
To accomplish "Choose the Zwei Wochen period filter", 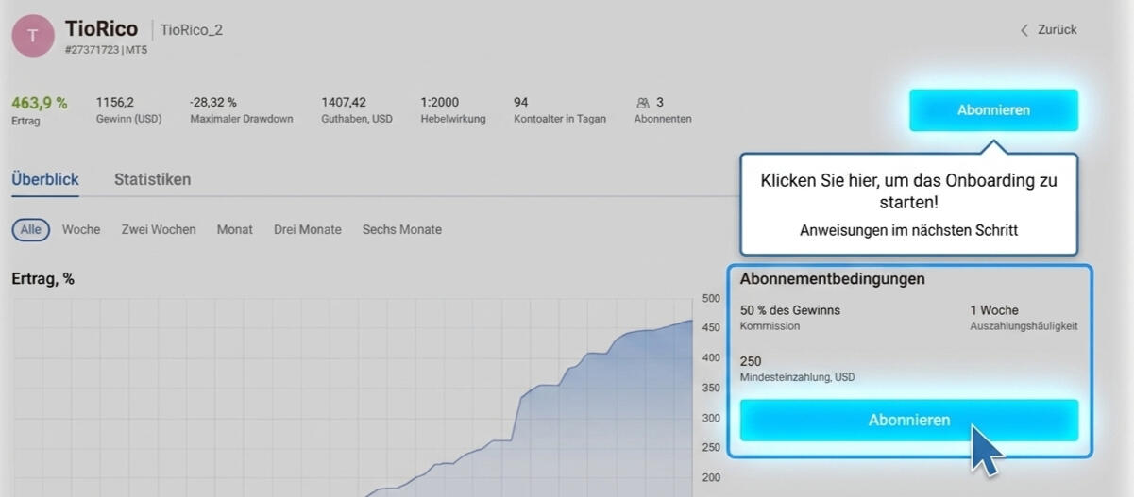I will tap(159, 229).
